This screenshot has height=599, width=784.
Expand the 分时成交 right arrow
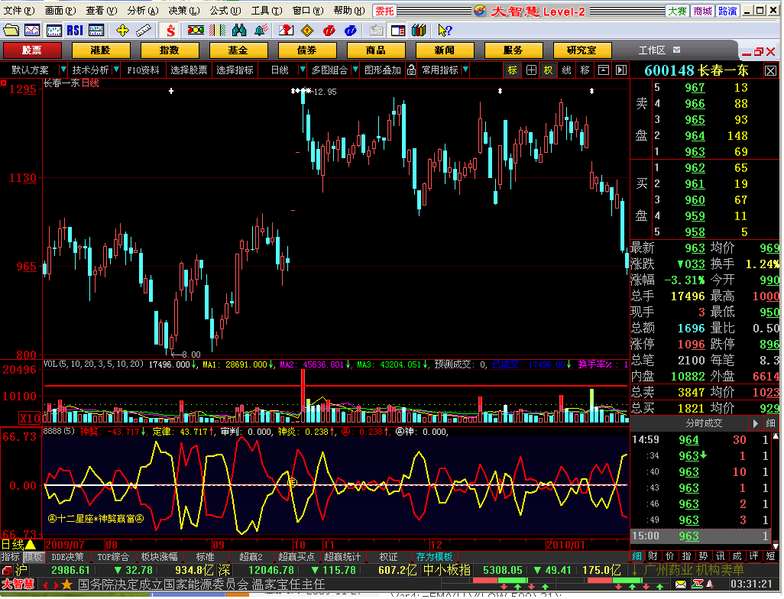coord(755,423)
